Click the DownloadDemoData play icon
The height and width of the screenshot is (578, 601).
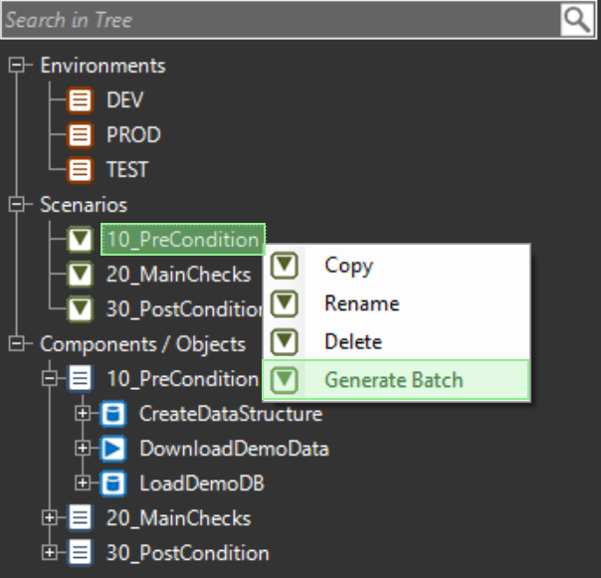coord(113,449)
